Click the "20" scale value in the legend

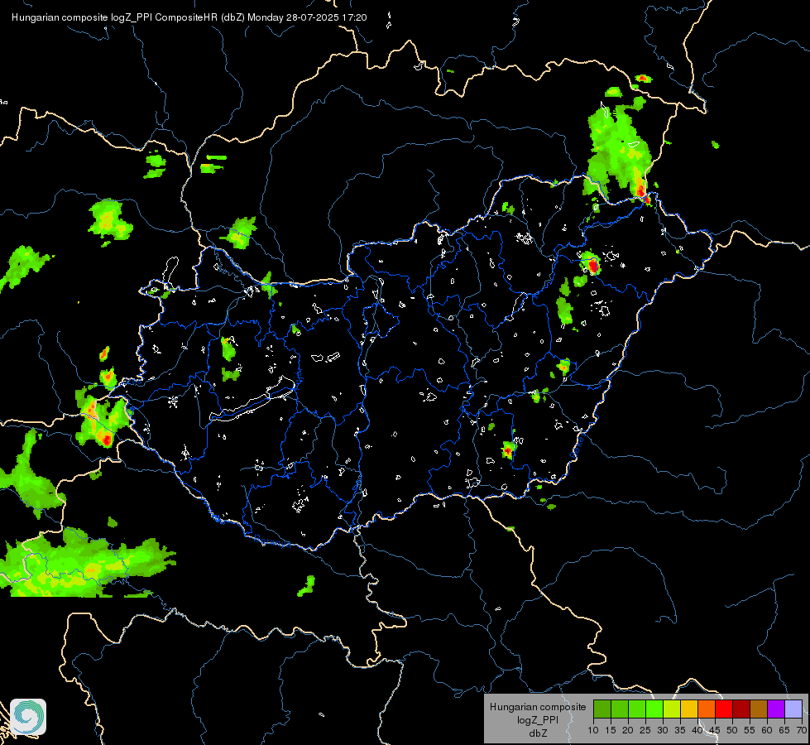coord(628,731)
